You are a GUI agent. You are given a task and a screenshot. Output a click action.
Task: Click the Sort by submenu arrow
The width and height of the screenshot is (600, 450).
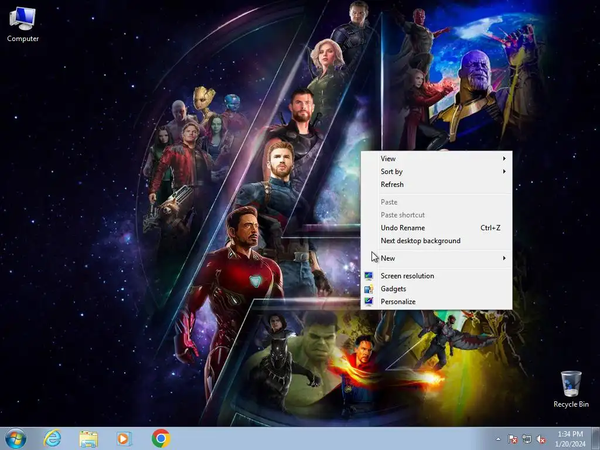504,172
